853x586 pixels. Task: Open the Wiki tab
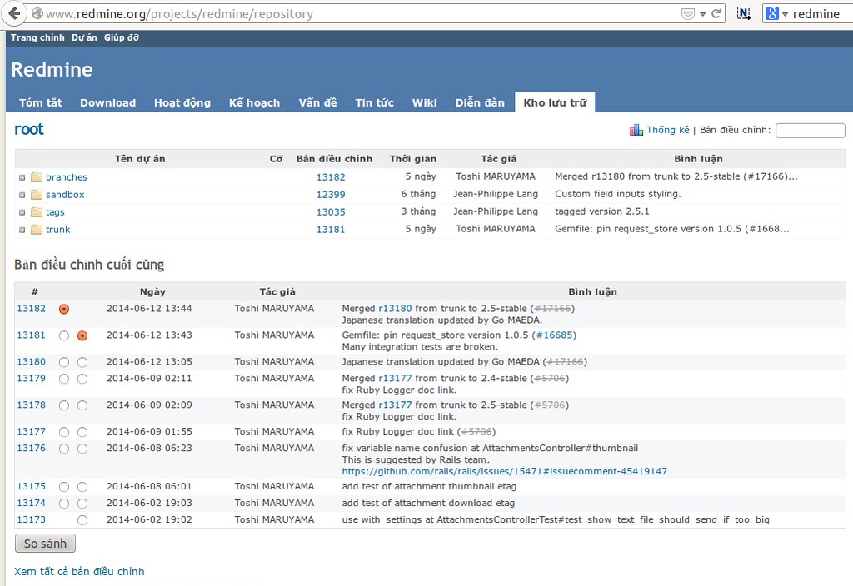tap(424, 102)
